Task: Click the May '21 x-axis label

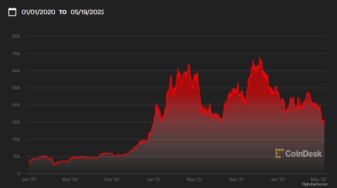Action: point(194,179)
